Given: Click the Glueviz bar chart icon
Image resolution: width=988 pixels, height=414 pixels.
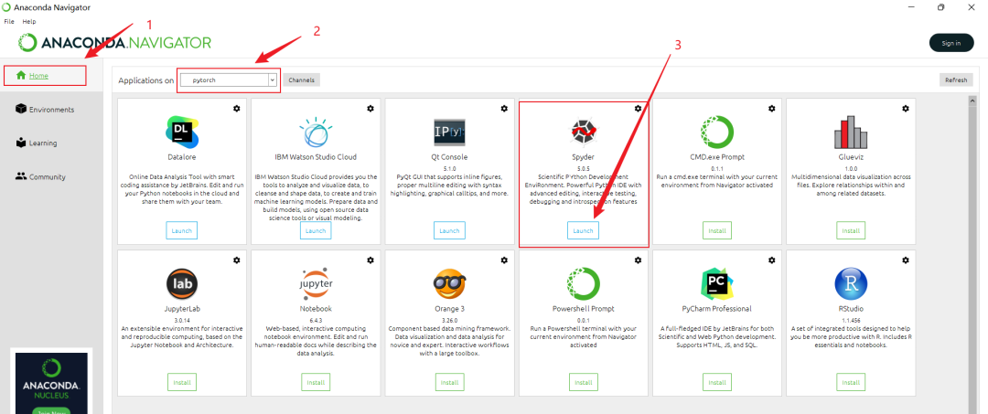Looking at the screenshot, I should point(851,132).
